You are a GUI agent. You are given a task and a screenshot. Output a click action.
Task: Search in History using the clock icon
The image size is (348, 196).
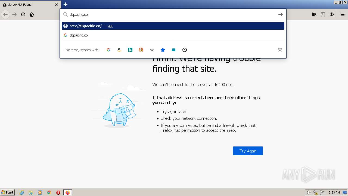click(185, 50)
